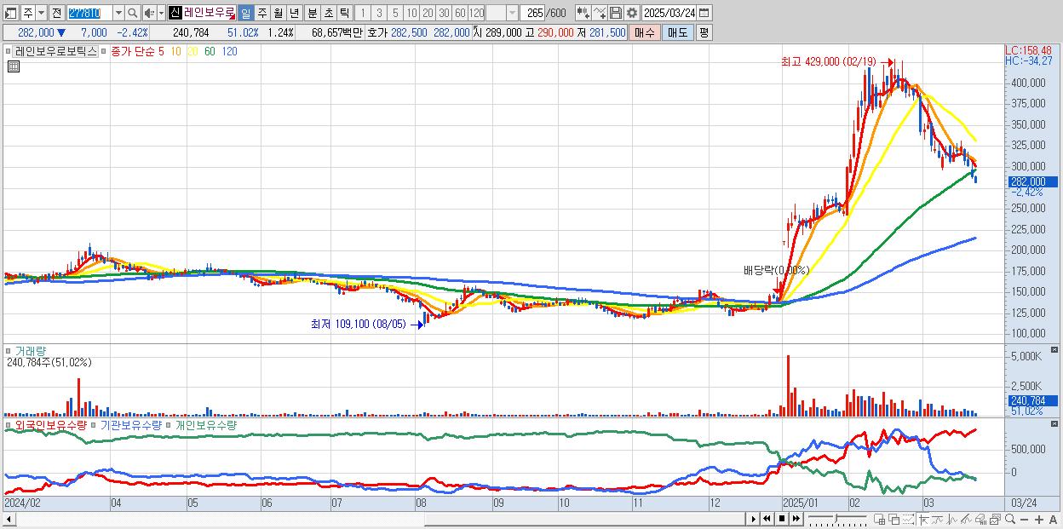Screen dimensions: 1063x529
Task: Click the black 신 badge icon
Action: (175, 13)
